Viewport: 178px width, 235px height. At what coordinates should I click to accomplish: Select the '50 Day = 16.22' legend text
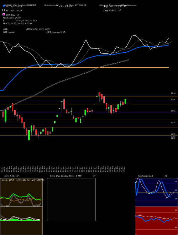pos(14,11)
